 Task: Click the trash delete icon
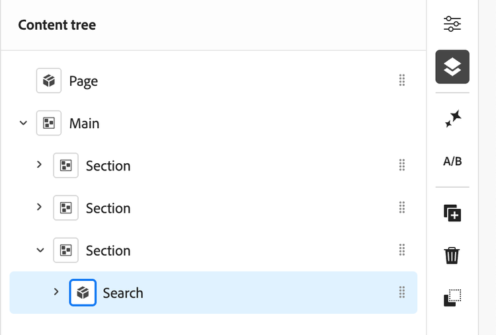[452, 255]
